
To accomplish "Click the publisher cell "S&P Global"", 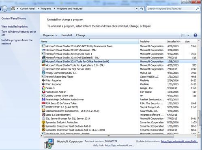I will [x=146, y=92].
